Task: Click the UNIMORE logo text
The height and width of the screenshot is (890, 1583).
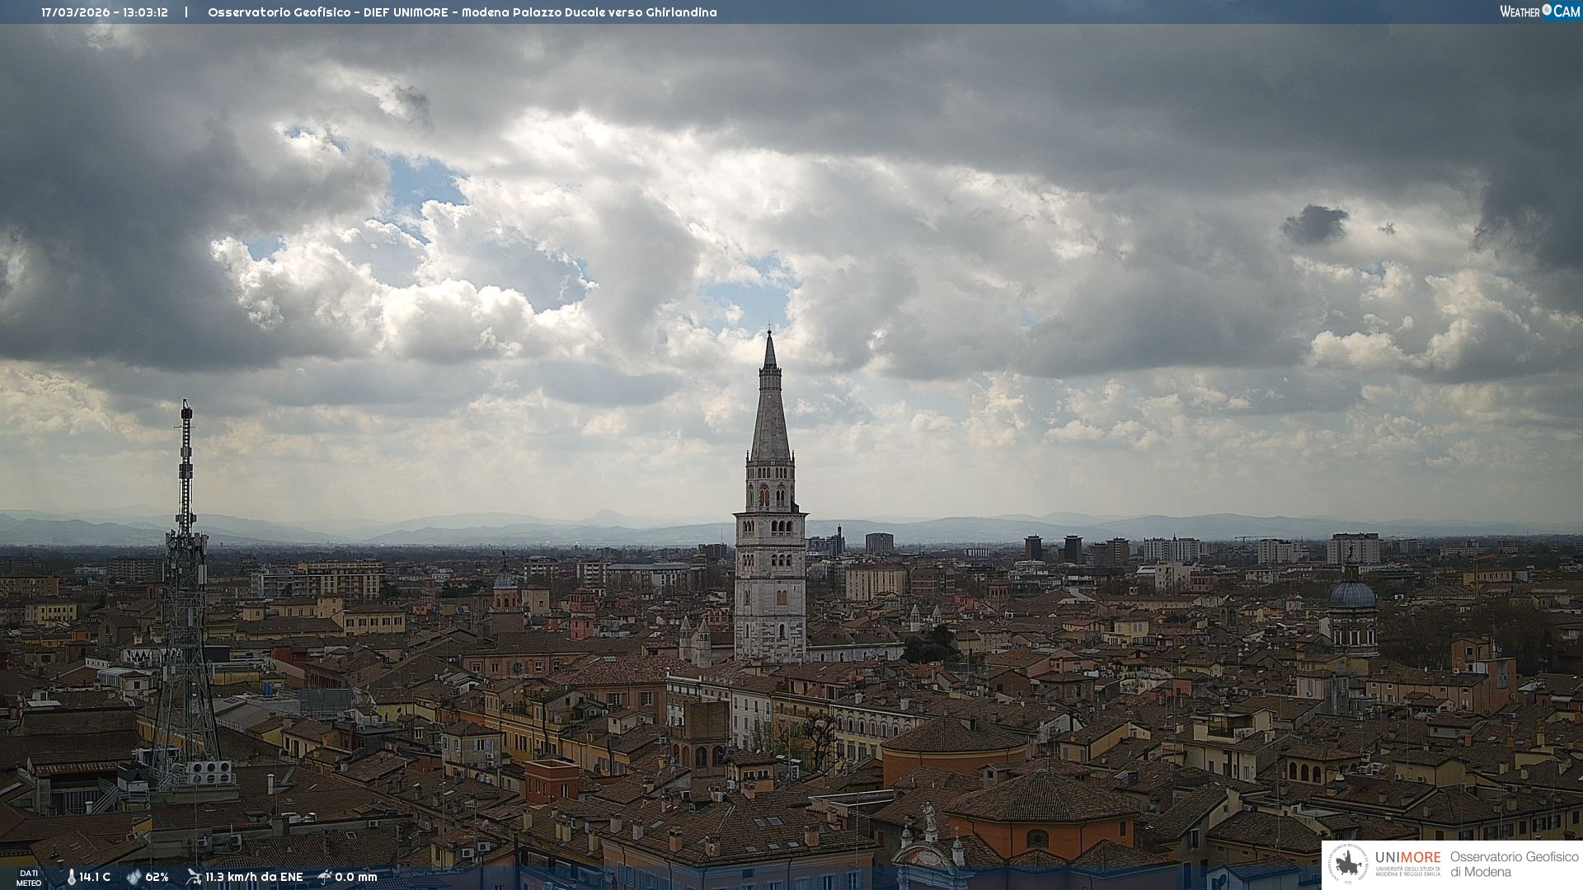Action: pyautogui.click(x=1407, y=858)
